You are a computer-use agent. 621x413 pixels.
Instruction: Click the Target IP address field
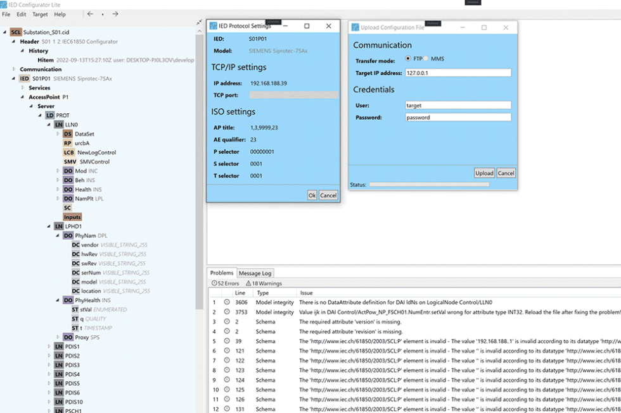(458, 72)
